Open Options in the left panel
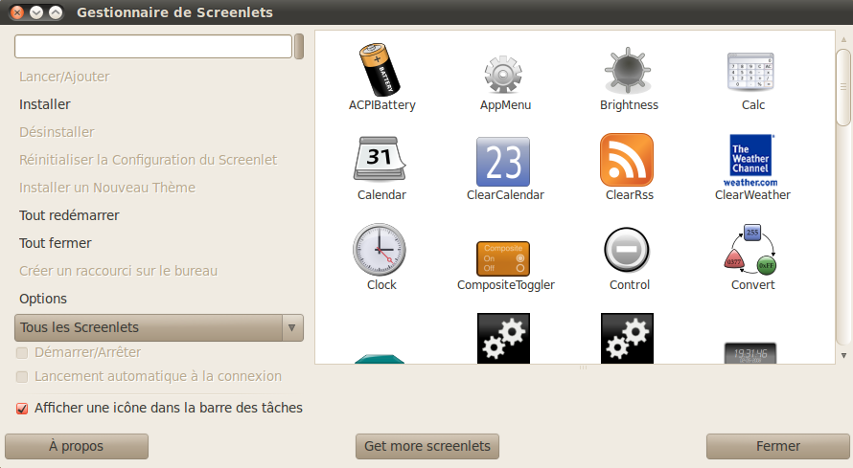 (x=43, y=299)
